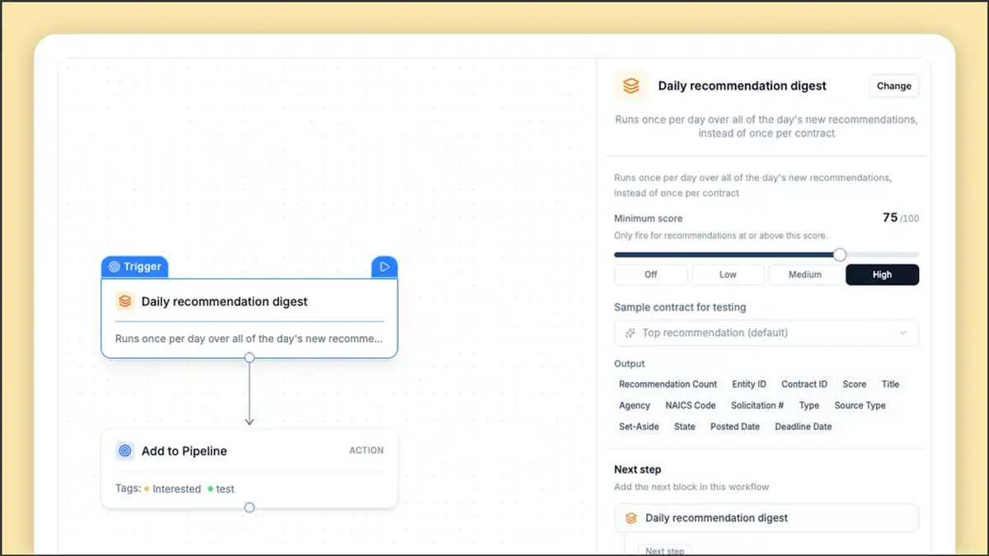Click the partially visible Next step button
The height and width of the screenshot is (556, 989).
point(666,549)
